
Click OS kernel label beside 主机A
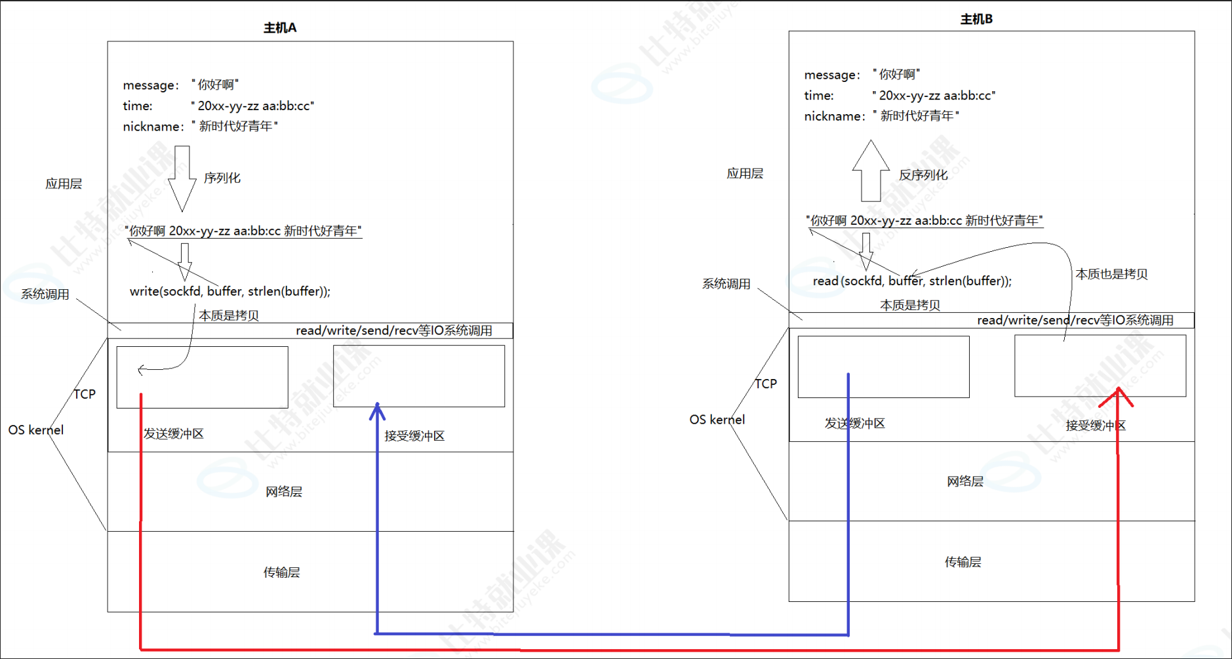click(x=36, y=430)
